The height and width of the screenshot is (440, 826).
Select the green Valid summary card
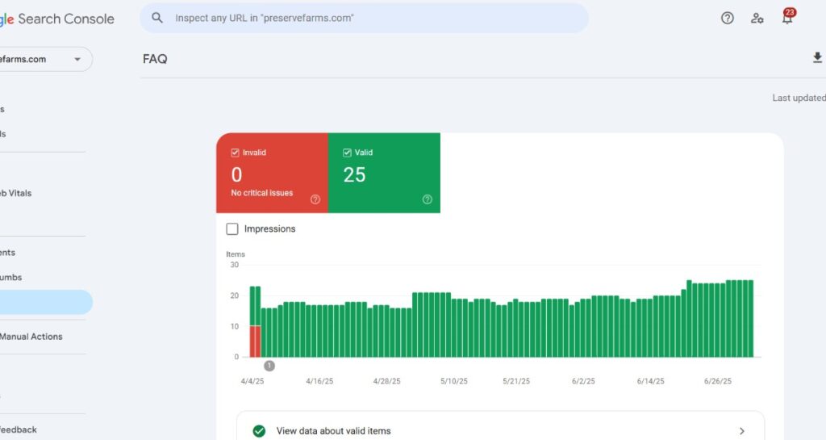[384, 173]
